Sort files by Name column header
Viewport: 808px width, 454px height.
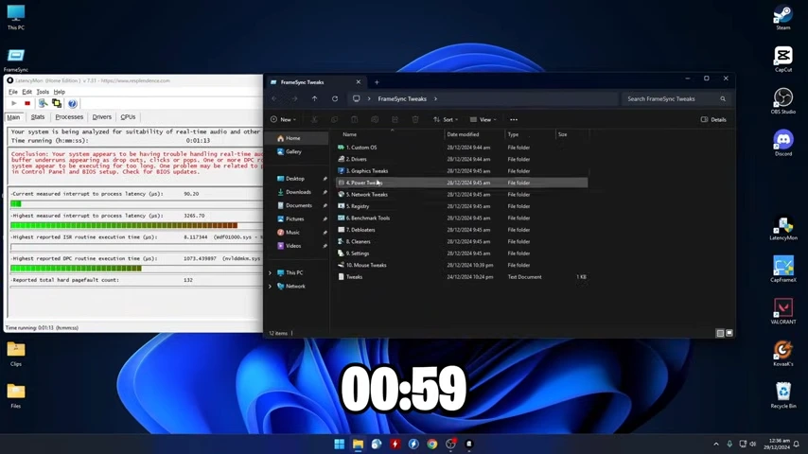coord(350,134)
